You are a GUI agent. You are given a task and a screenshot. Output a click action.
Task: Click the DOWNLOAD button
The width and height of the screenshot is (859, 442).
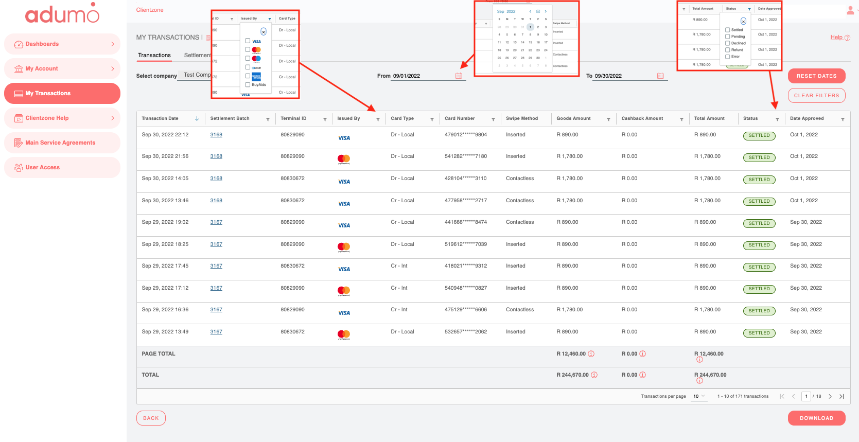click(816, 418)
